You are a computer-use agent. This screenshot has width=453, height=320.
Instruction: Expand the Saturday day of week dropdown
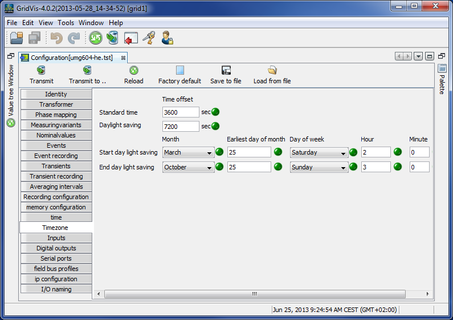pyautogui.click(x=319, y=152)
